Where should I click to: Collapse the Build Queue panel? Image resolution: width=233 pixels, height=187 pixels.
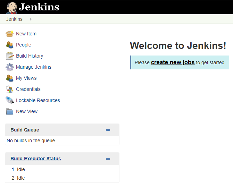tap(108, 130)
